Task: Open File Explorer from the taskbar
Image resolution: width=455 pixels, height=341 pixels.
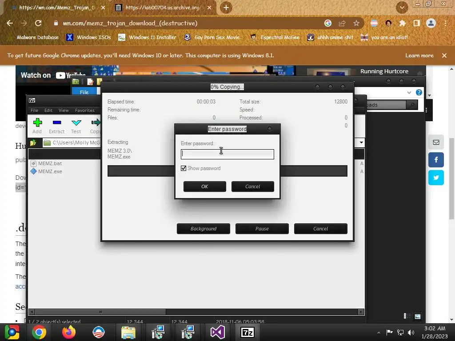Action: tap(128, 332)
